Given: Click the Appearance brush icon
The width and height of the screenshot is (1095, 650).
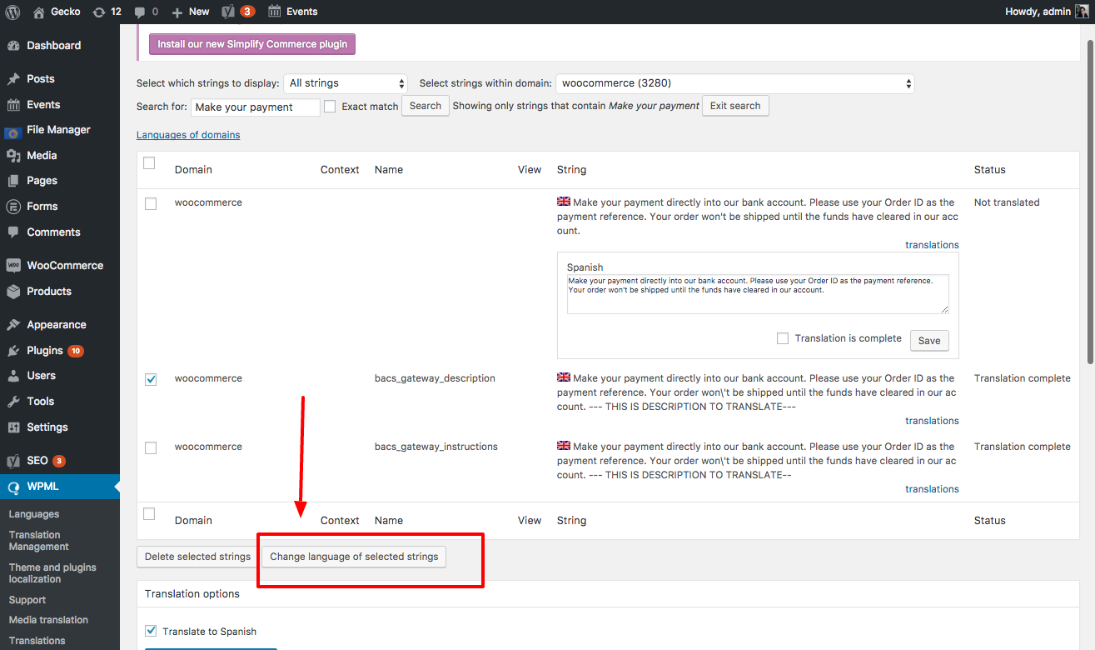Looking at the screenshot, I should click(13, 325).
